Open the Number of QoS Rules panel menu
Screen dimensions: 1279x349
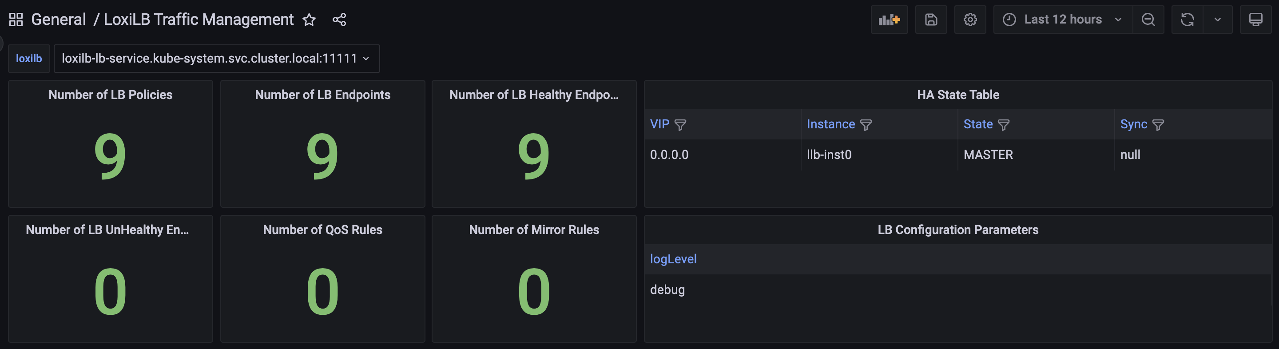tap(322, 230)
